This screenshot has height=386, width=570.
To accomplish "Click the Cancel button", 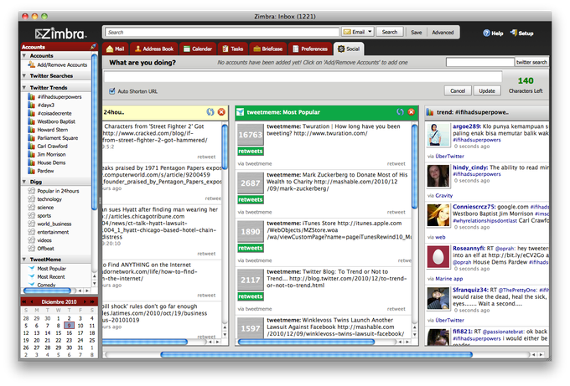I will (458, 90).
